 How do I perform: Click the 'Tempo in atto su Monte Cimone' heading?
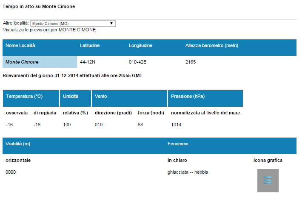(x=39, y=6)
